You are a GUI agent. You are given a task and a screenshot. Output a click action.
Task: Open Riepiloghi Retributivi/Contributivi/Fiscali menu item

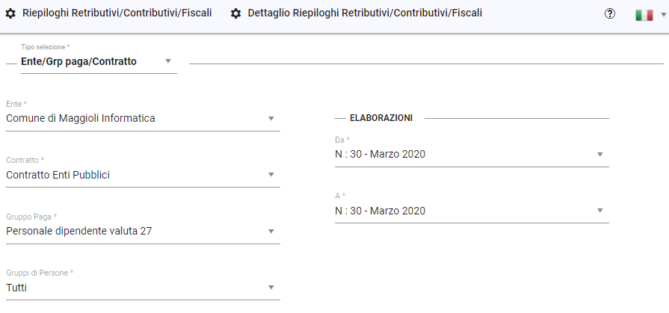click(117, 13)
